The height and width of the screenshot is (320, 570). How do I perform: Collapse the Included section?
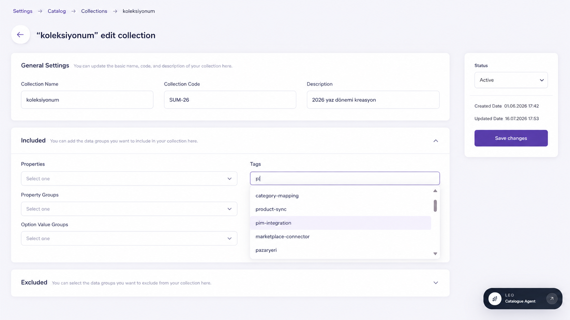pyautogui.click(x=435, y=141)
